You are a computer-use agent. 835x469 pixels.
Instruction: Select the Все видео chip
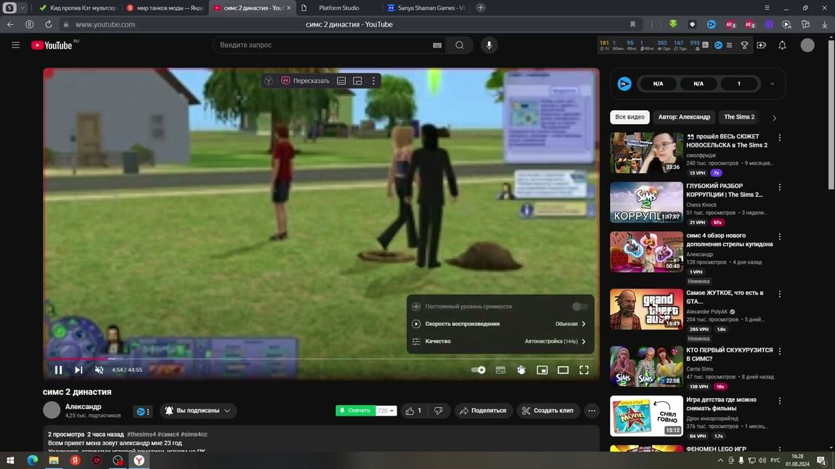tap(630, 117)
